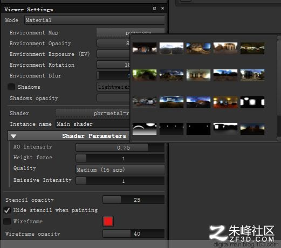The image size is (281, 248).
Task: Close the Viewer Settings panel
Action: click(162, 9)
